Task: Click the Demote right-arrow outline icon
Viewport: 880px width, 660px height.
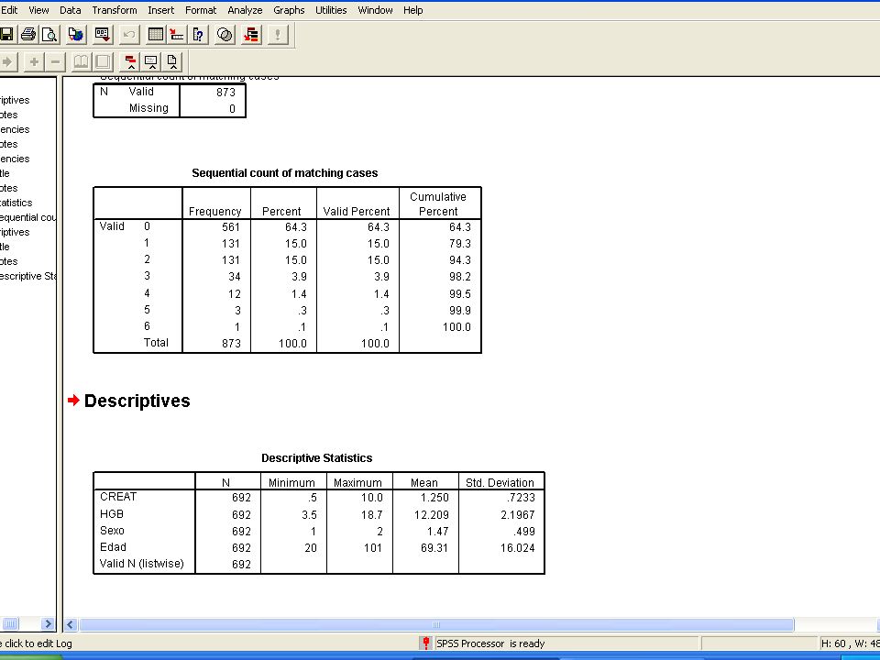Action: click(x=8, y=61)
